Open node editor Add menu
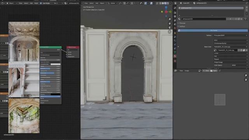249x140 pixels. (31, 3)
